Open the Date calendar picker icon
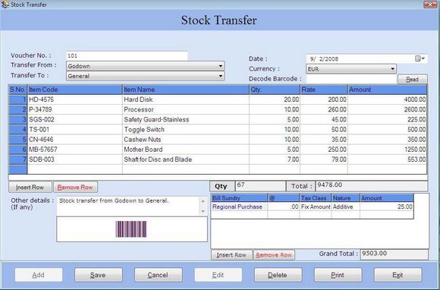Screen dimensions: 440x290 [x=420, y=58]
